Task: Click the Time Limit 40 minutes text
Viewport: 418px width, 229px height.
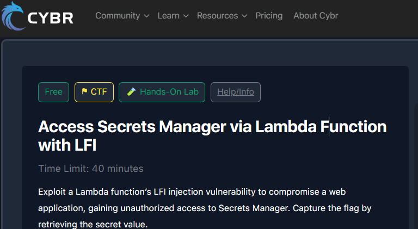Action: [91, 169]
